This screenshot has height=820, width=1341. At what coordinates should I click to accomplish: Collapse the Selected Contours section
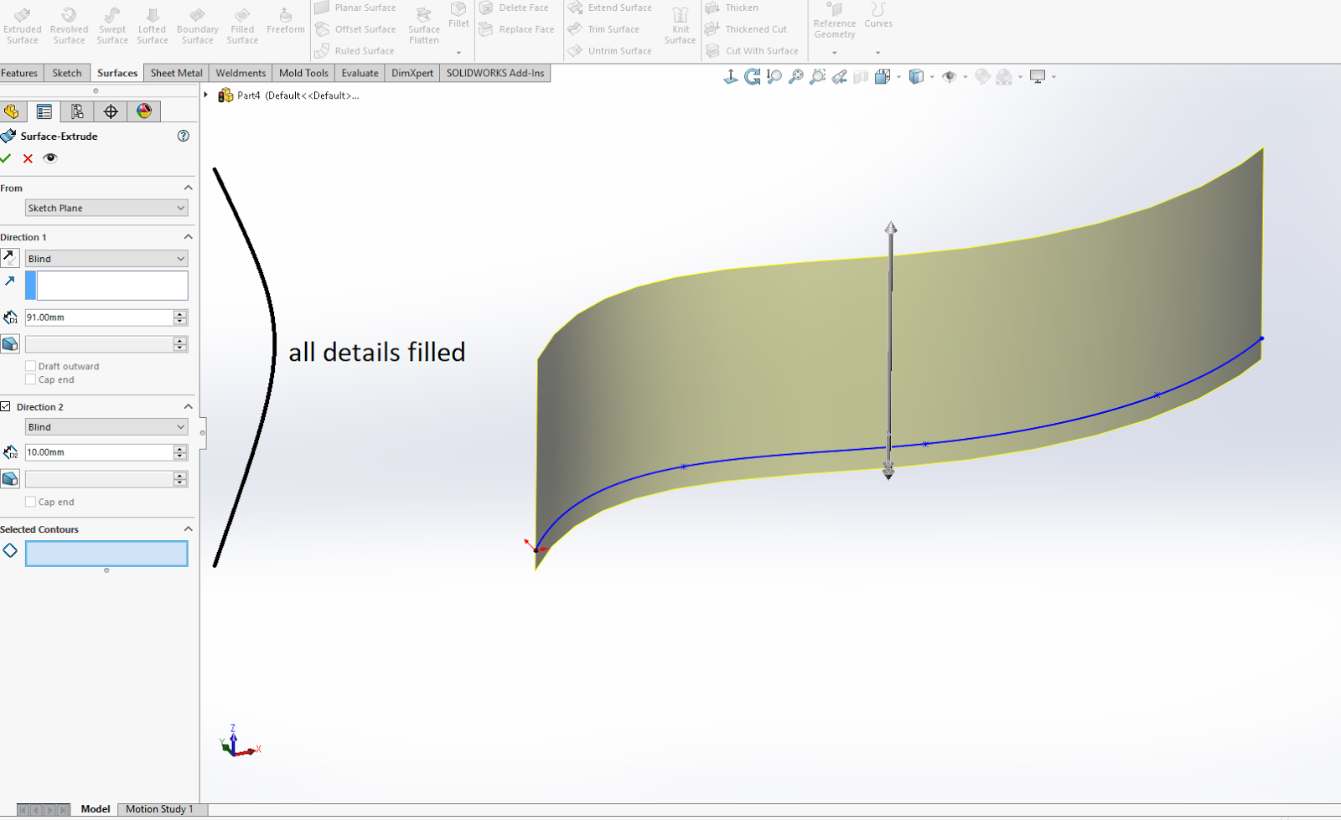click(x=189, y=529)
